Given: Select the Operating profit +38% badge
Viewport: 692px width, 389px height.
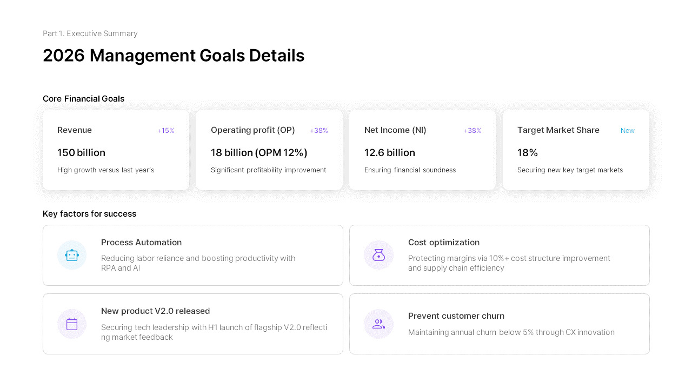Looking at the screenshot, I should click(319, 131).
